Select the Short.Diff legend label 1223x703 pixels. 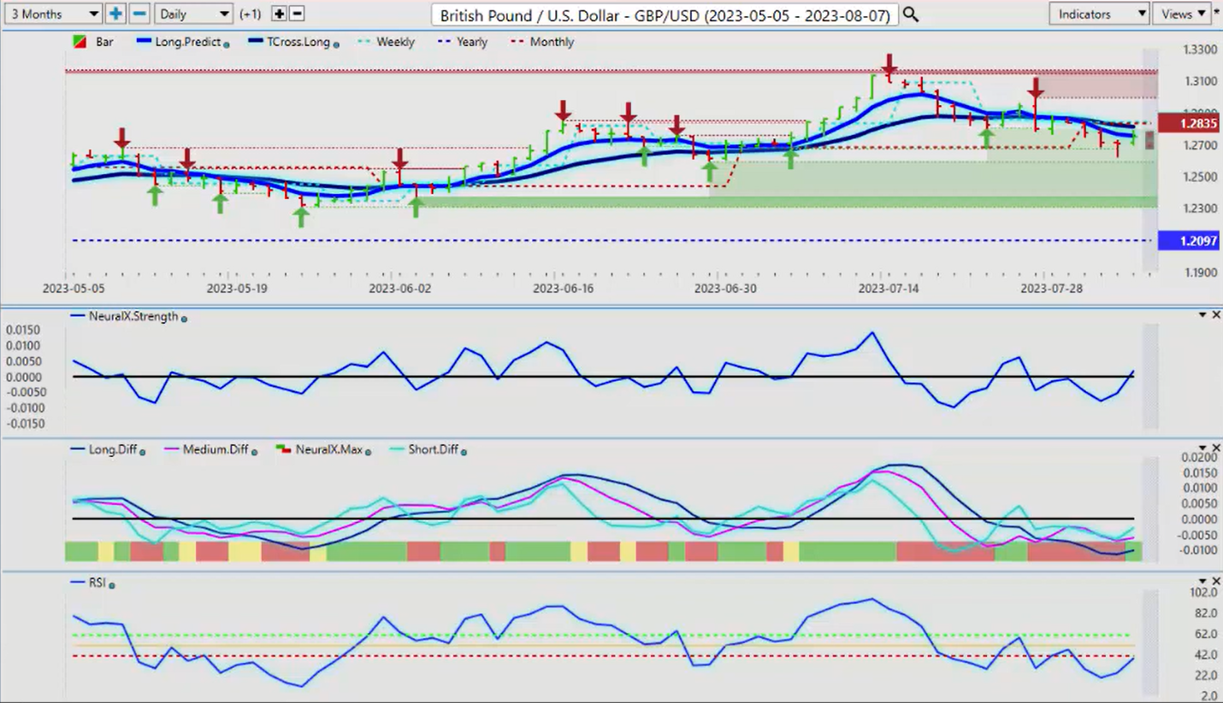pyautogui.click(x=434, y=449)
